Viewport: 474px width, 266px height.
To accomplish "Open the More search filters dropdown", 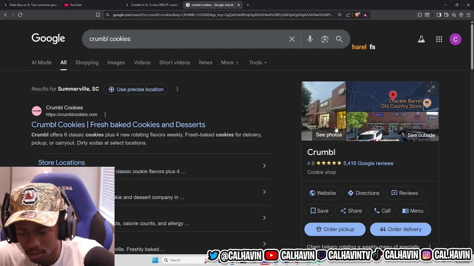I will point(230,62).
